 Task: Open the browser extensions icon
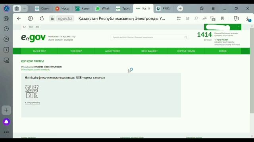tap(236, 19)
